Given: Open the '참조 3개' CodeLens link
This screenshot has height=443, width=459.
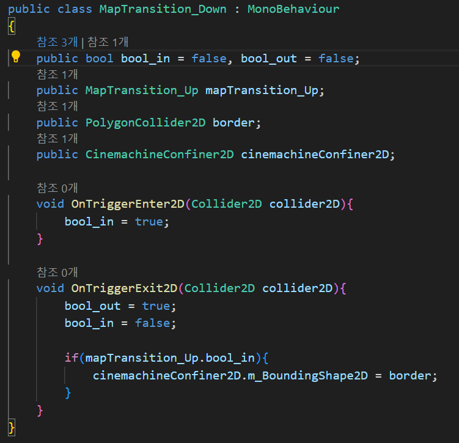Looking at the screenshot, I should tap(57, 42).
